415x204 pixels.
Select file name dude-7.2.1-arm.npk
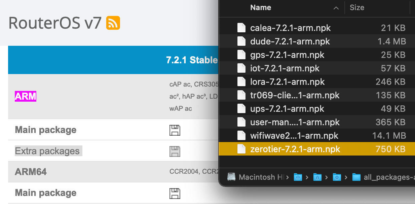(290, 41)
